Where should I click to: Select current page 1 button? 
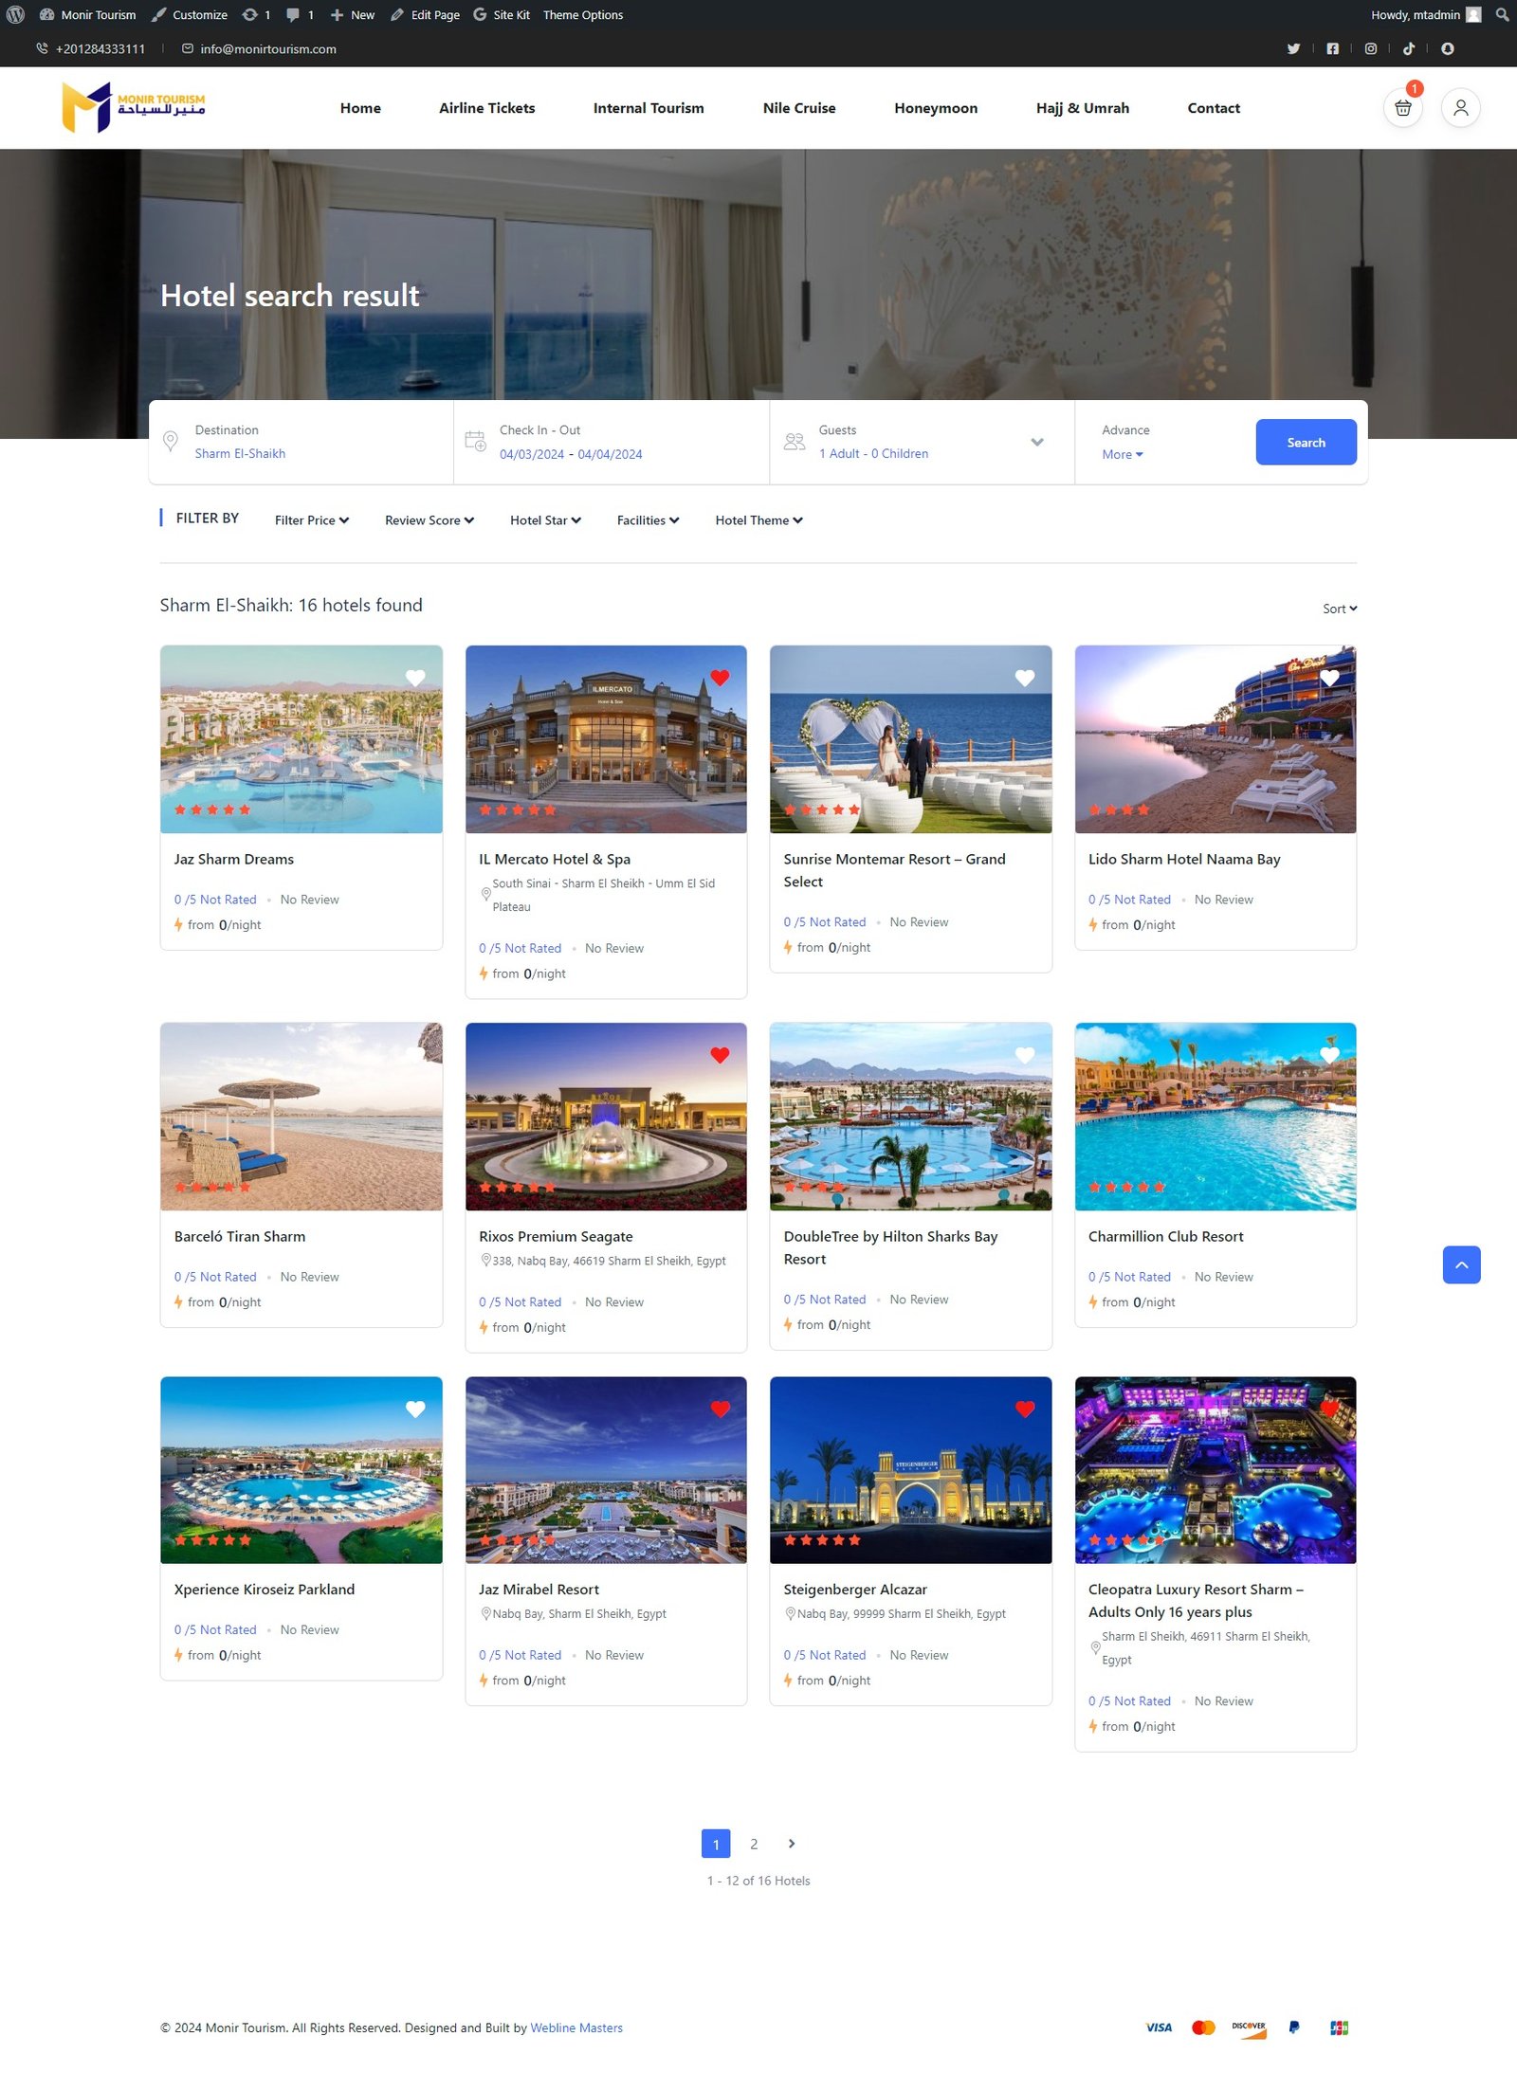pyautogui.click(x=716, y=1844)
